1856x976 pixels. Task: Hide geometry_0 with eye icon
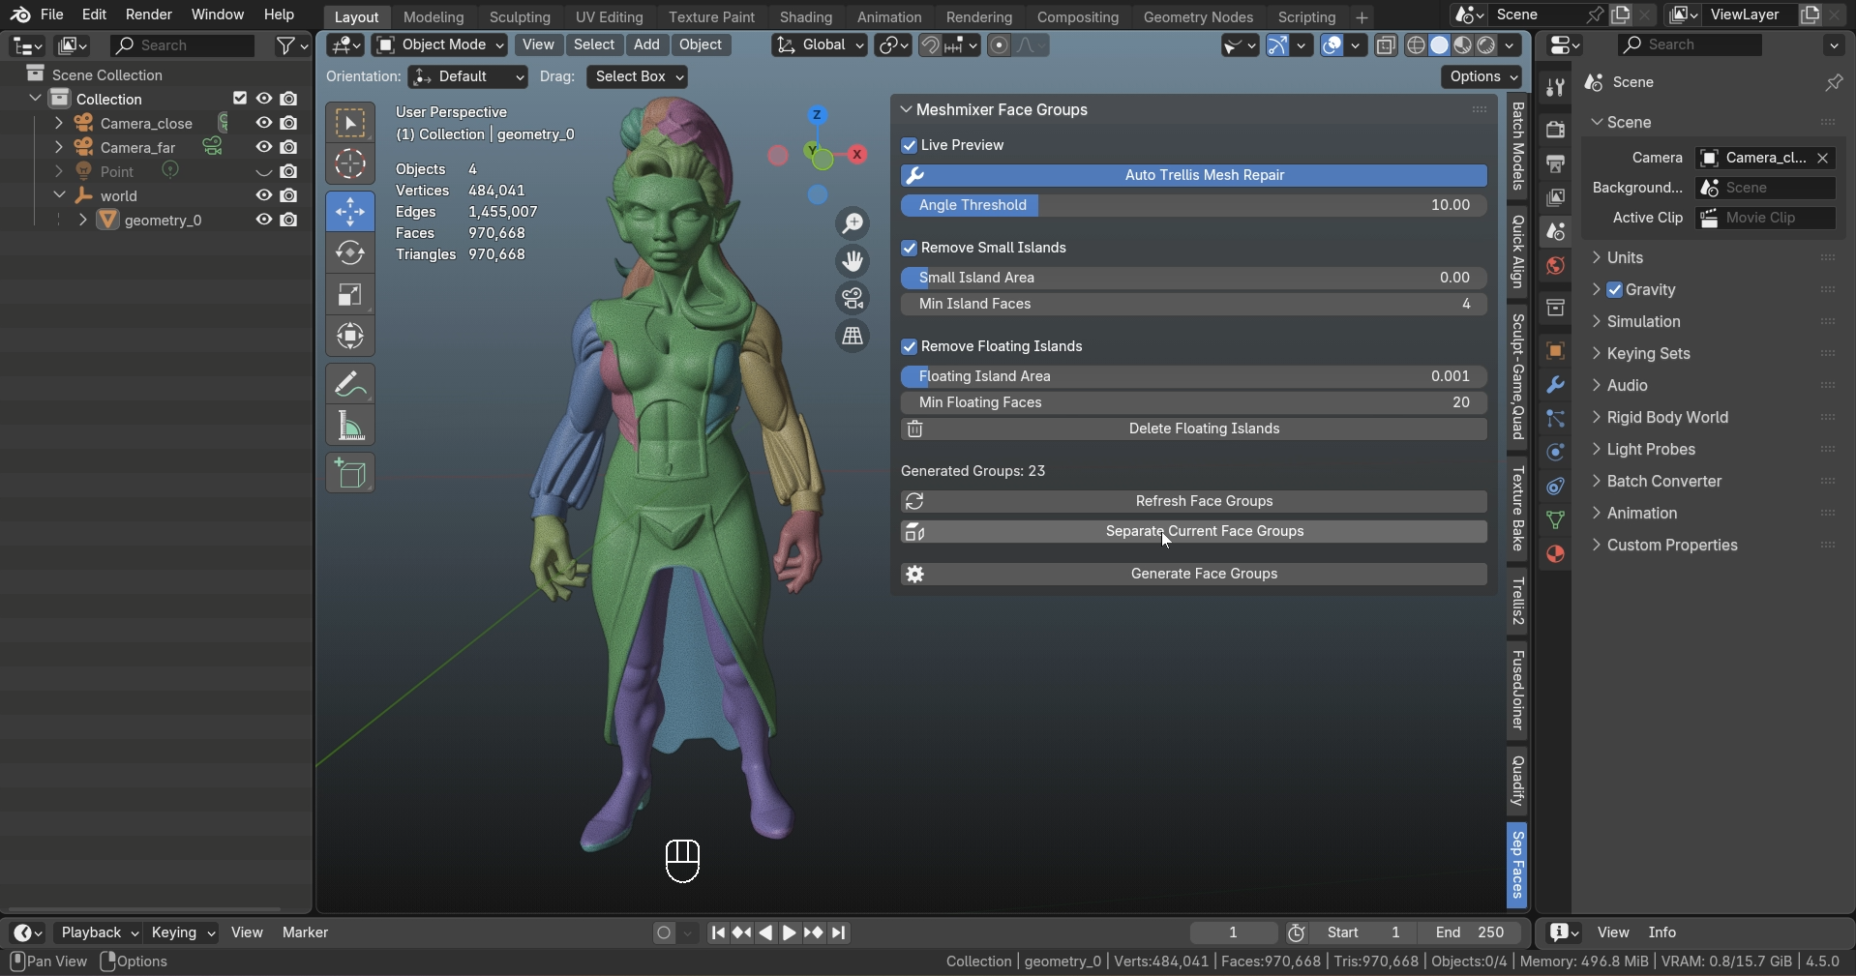[263, 220]
